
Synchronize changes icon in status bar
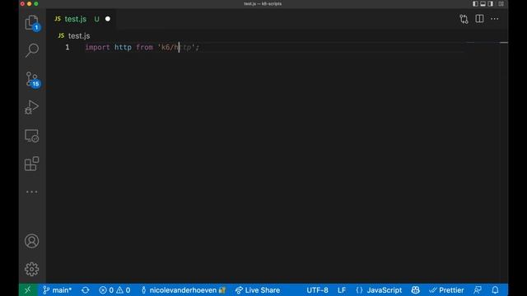coord(86,290)
